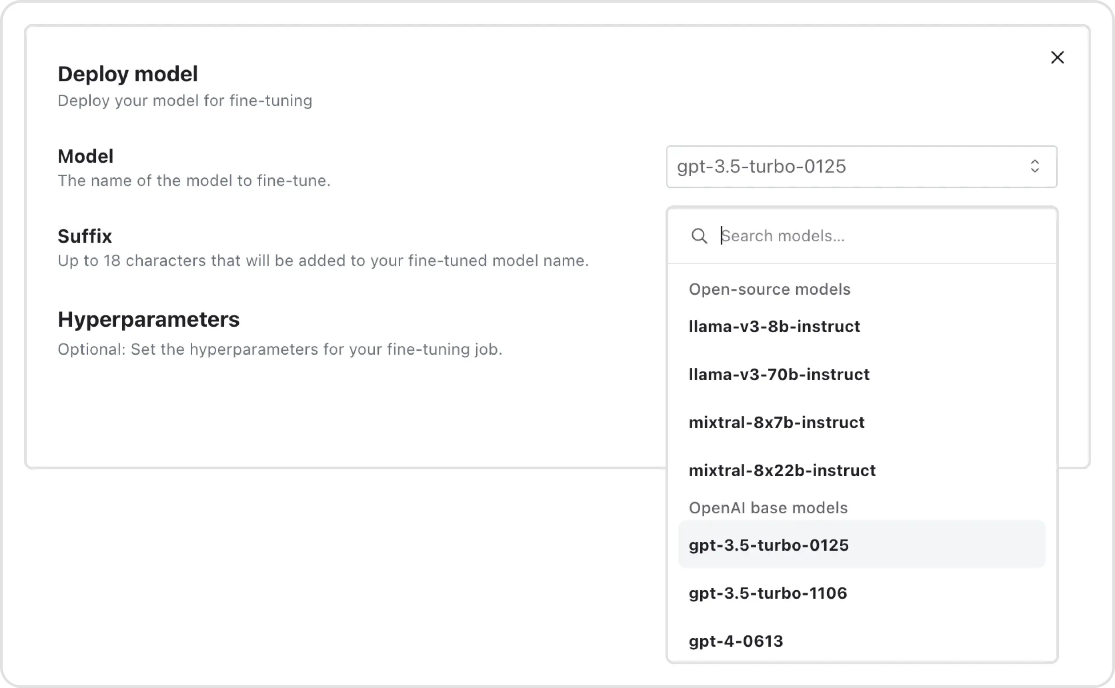The image size is (1115, 688).
Task: Choose mixtral-8x7b-instruct from dropdown
Action: [776, 422]
